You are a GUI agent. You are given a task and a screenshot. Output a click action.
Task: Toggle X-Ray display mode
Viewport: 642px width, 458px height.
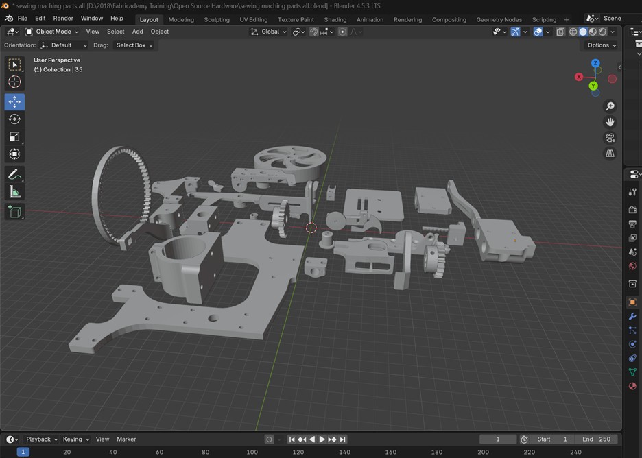560,32
